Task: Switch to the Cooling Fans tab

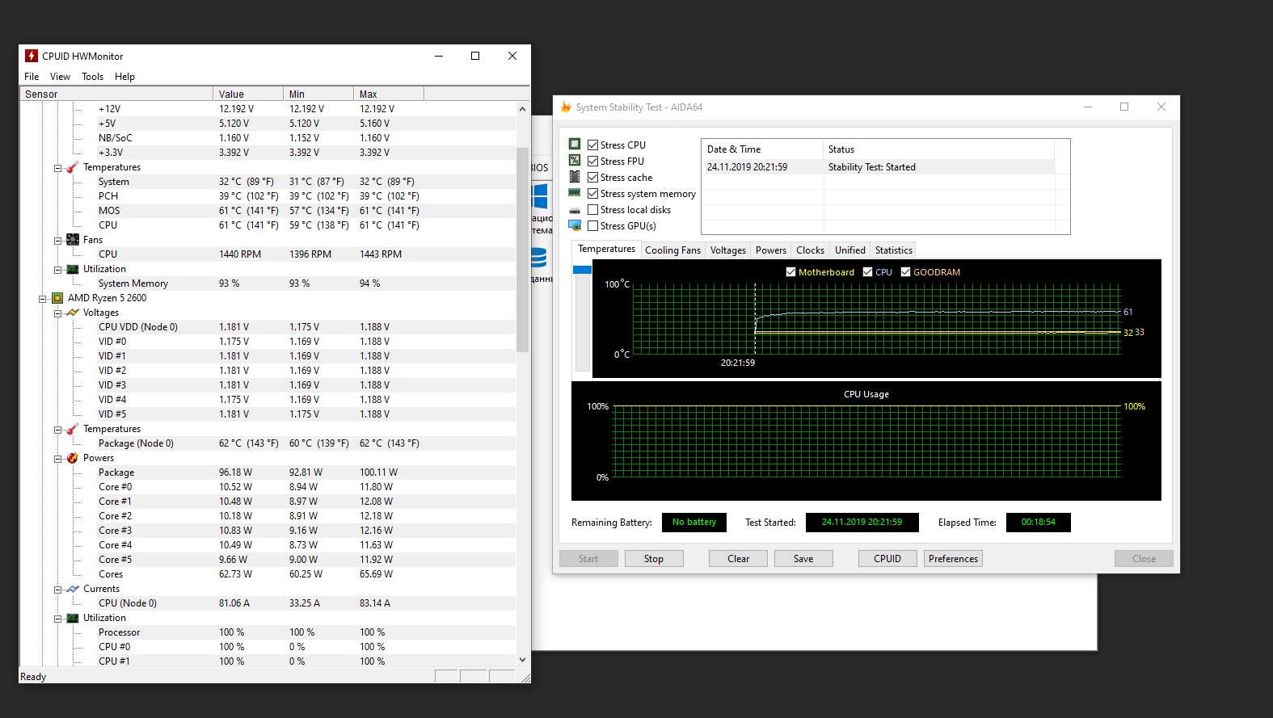Action: tap(672, 250)
